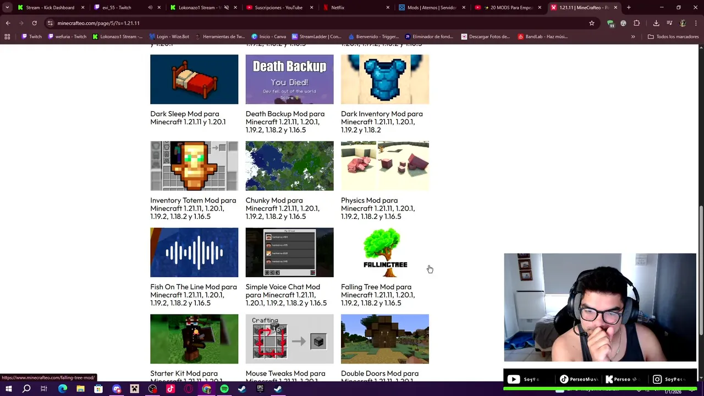The height and width of the screenshot is (396, 704).
Task: Click the address bar showing minecrafteo.com
Action: tap(308, 23)
